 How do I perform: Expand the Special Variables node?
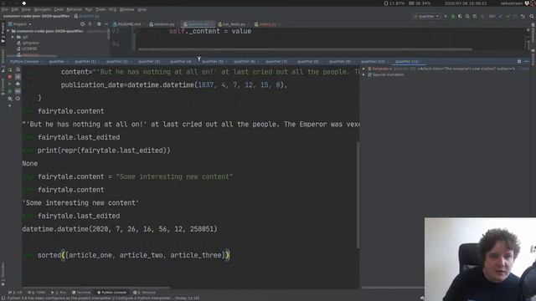[363, 74]
